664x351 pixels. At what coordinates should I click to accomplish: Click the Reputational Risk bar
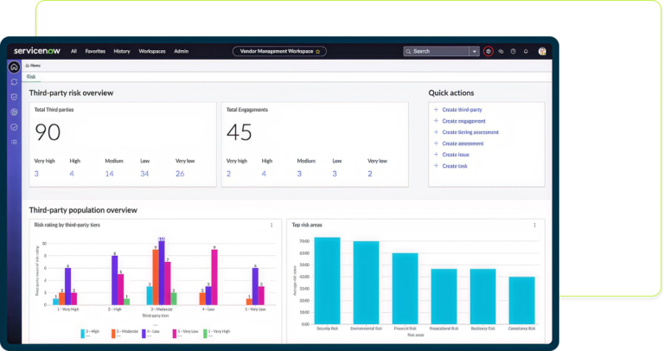pos(444,297)
